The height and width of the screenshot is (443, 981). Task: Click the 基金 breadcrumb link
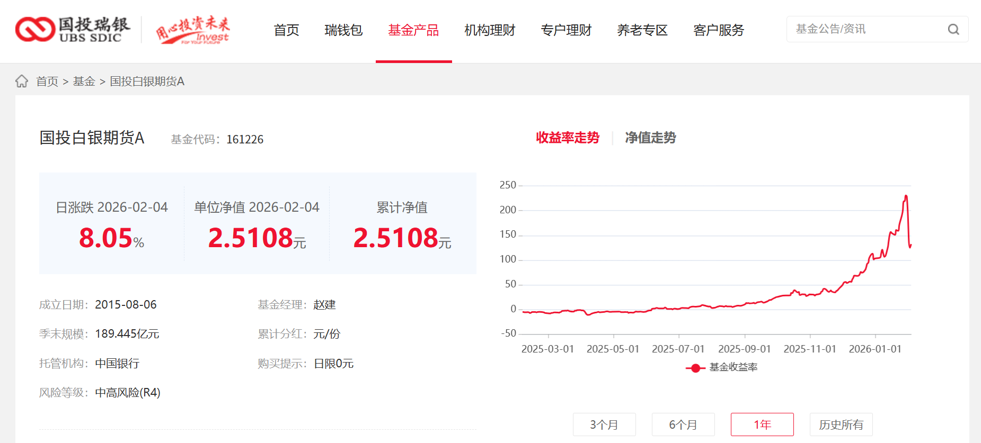coord(84,82)
